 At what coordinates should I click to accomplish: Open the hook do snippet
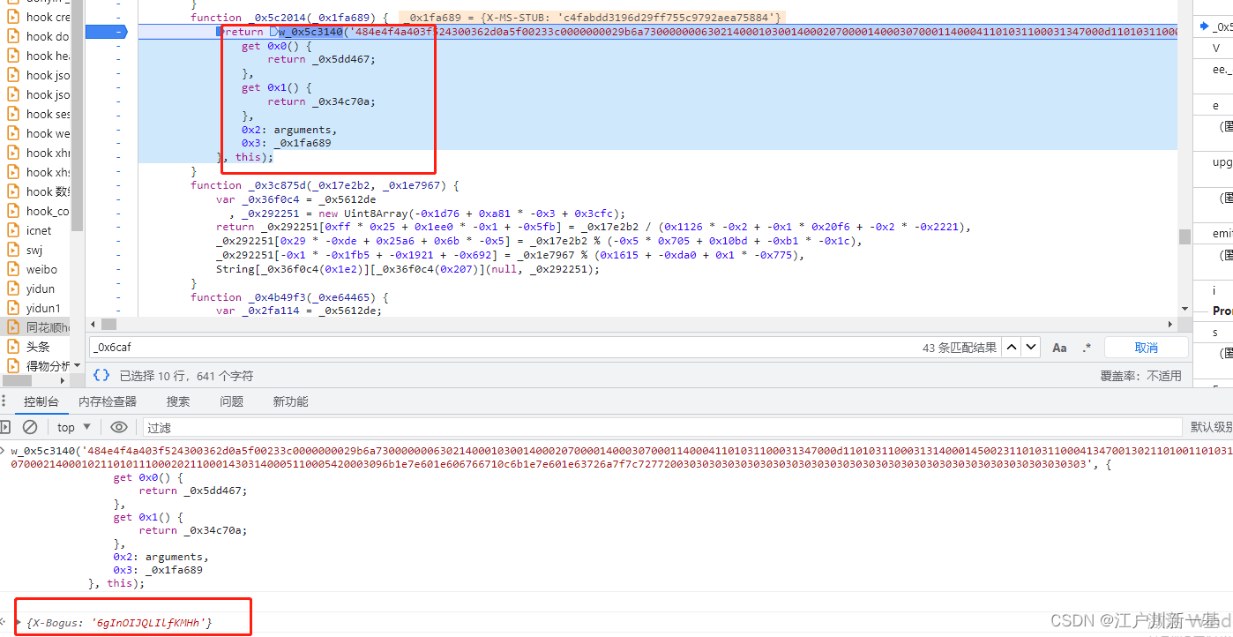point(48,36)
